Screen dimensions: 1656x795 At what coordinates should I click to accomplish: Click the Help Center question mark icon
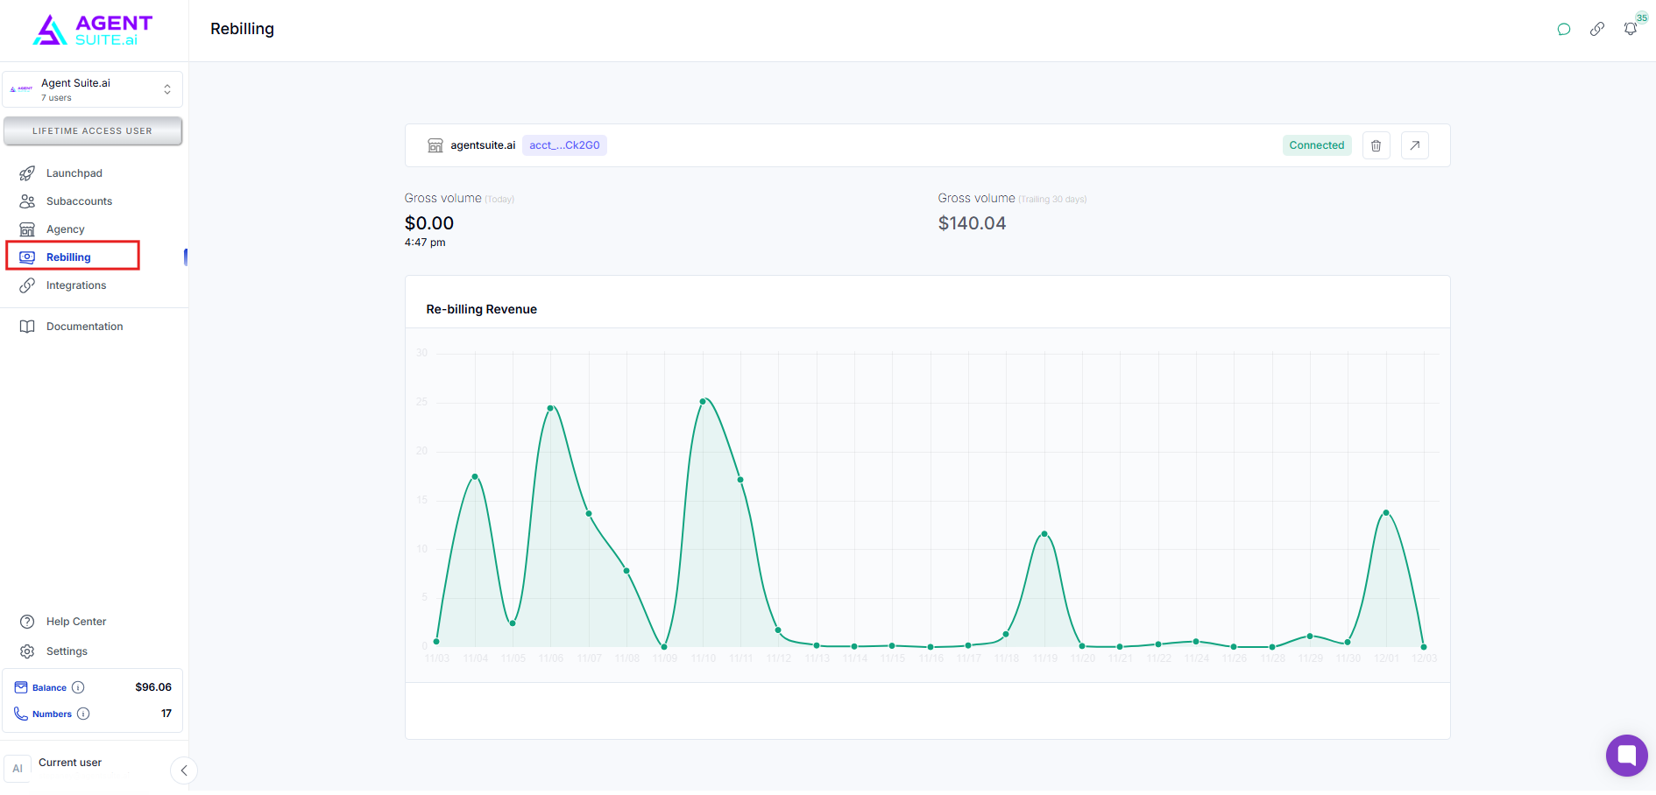[27, 622]
